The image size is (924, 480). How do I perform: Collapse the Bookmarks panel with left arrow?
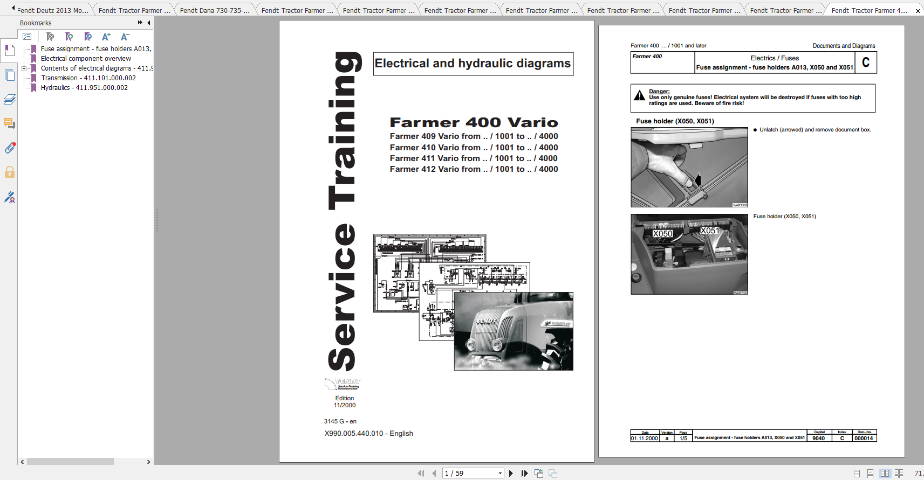(148, 23)
